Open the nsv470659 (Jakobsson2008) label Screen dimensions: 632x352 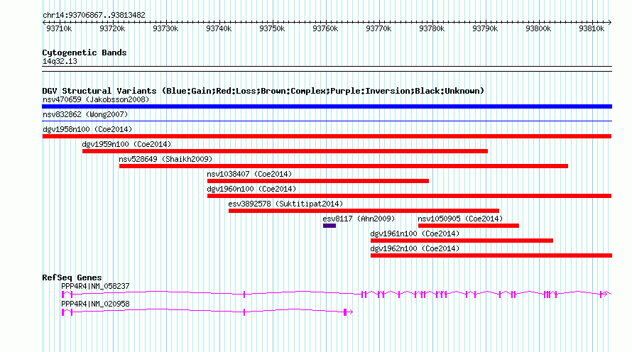point(96,99)
